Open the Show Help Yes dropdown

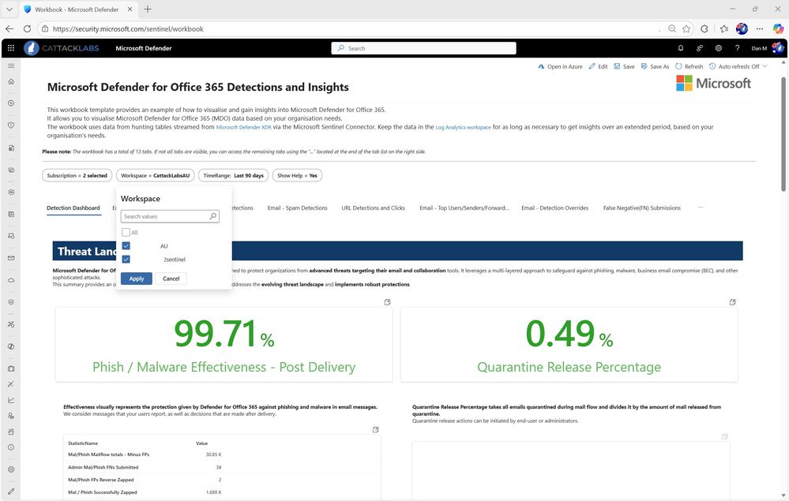point(298,175)
